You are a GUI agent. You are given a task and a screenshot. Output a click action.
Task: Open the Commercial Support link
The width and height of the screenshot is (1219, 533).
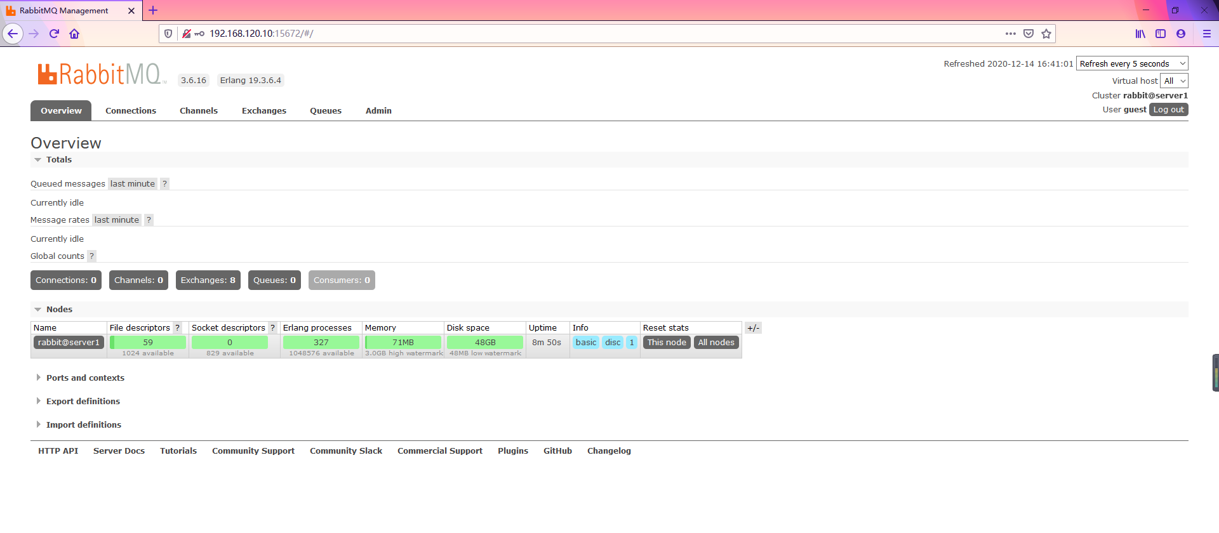(x=440, y=451)
